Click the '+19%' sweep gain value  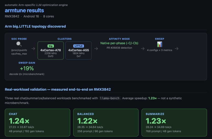coord(27,68)
